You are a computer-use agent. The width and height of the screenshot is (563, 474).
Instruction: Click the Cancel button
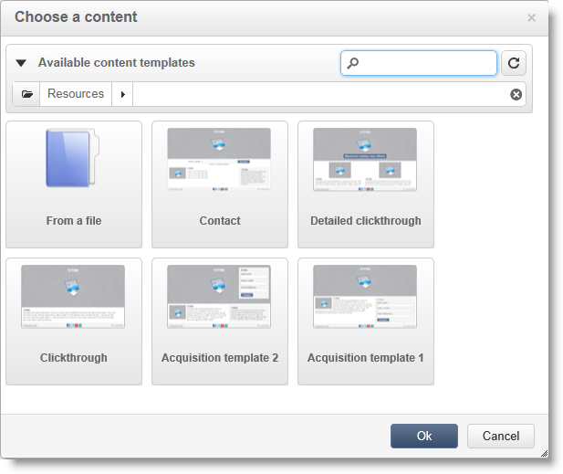501,436
